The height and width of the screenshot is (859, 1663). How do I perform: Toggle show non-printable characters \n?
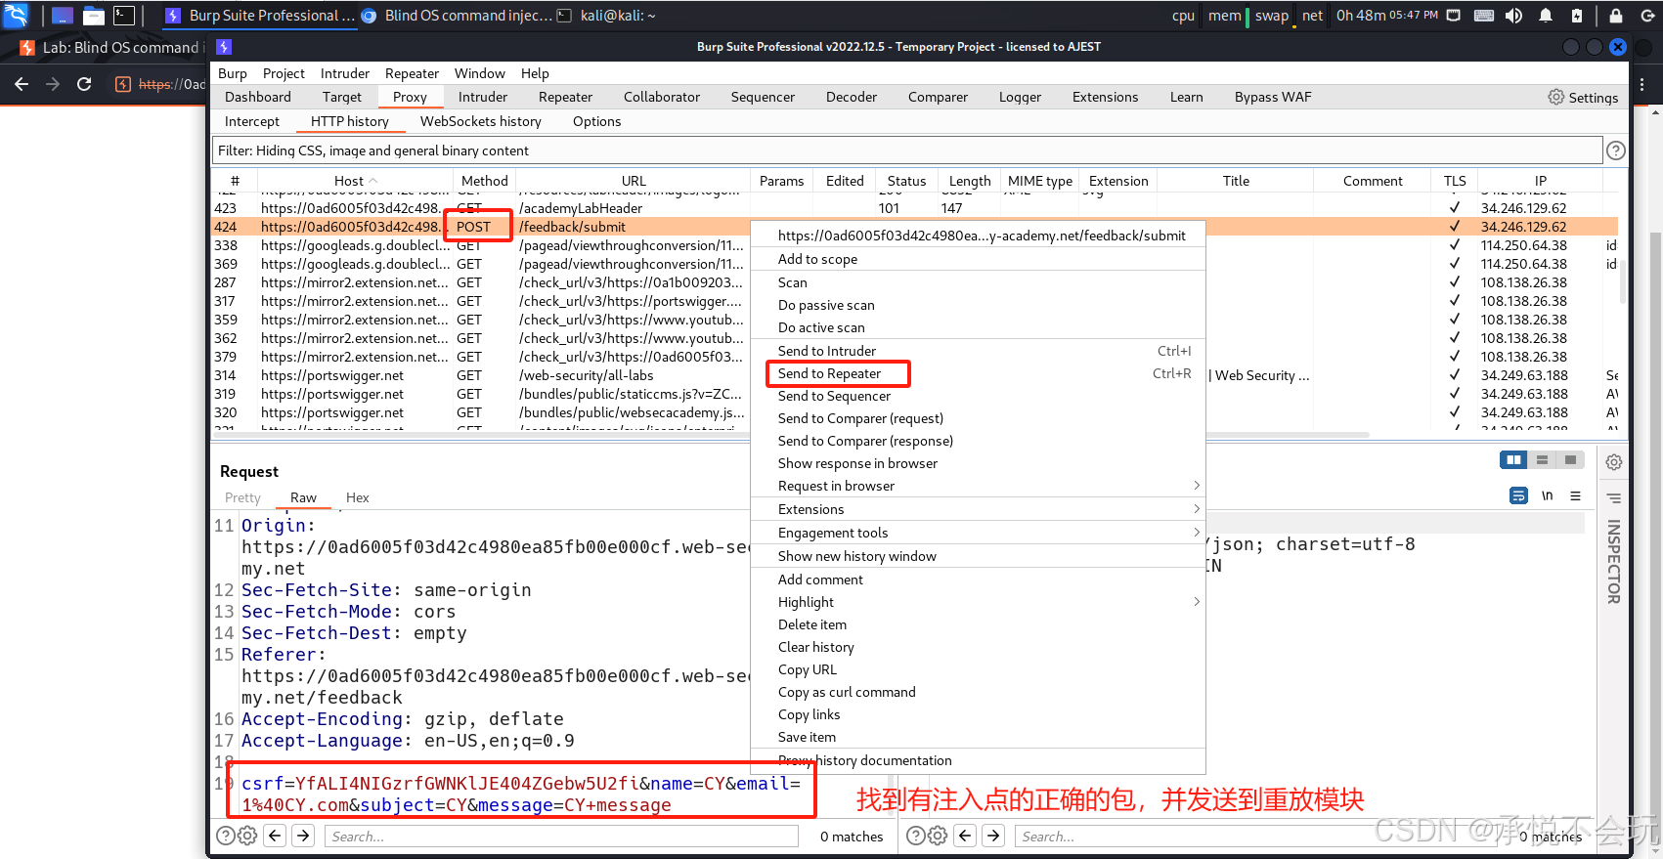1547,495
